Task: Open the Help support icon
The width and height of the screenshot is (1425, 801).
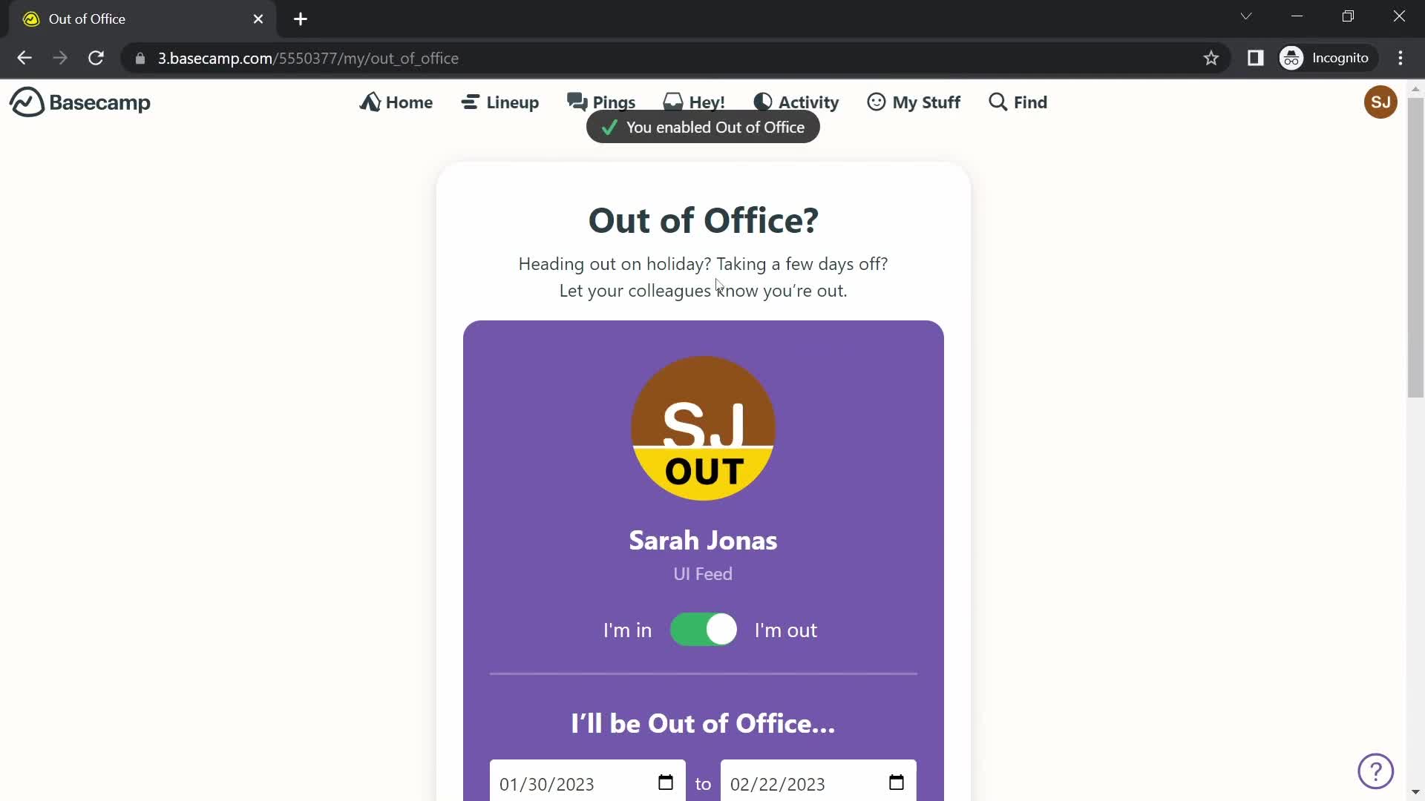Action: 1377,771
